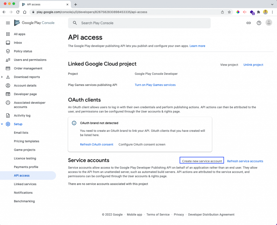Open the Chrome three-dot menu
This screenshot has width=277, height=225.
click(272, 12)
